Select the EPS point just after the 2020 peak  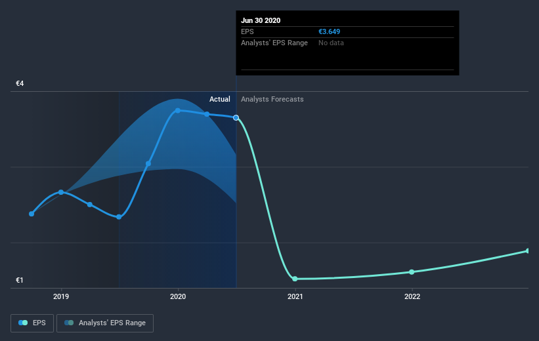(x=207, y=114)
